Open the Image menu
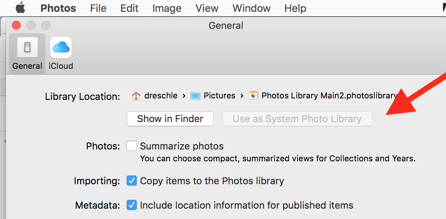The height and width of the screenshot is (219, 446). coord(167,8)
